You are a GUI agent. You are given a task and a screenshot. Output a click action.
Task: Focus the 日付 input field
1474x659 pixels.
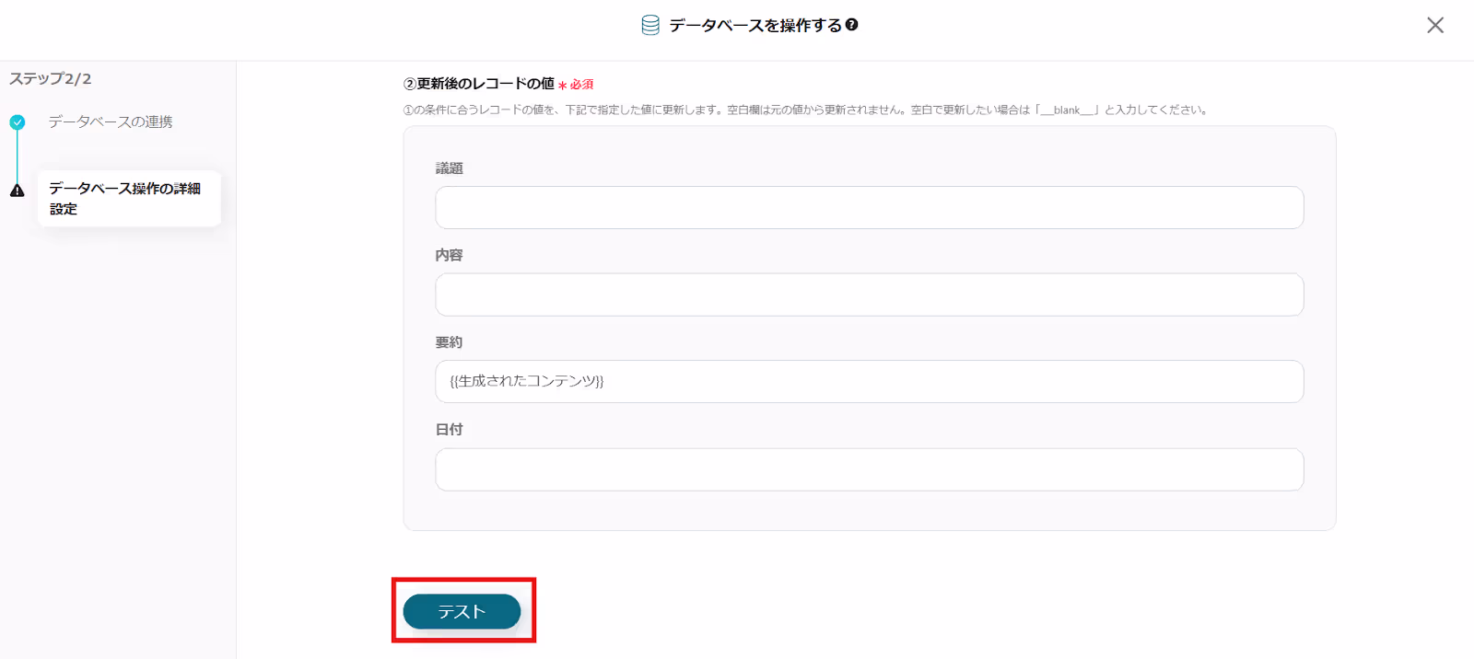(870, 469)
